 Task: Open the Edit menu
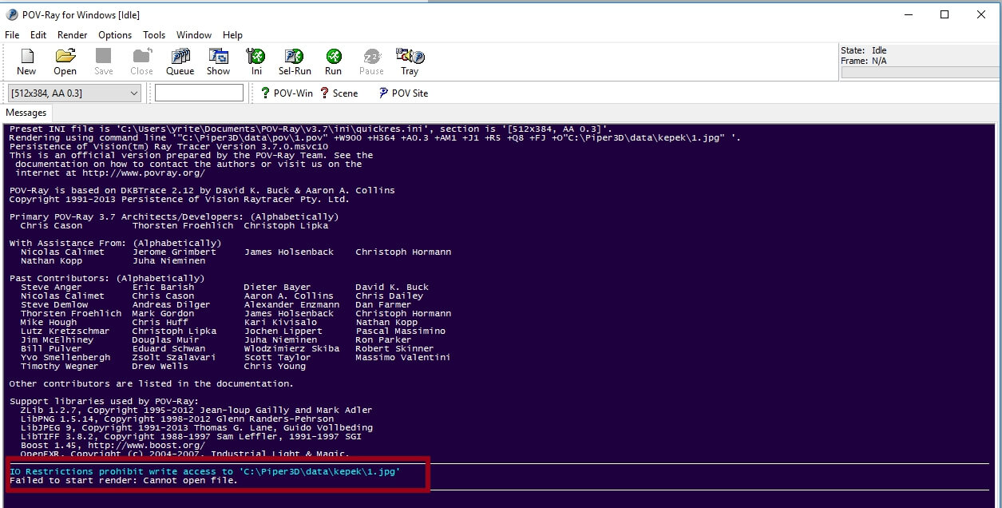(38, 35)
